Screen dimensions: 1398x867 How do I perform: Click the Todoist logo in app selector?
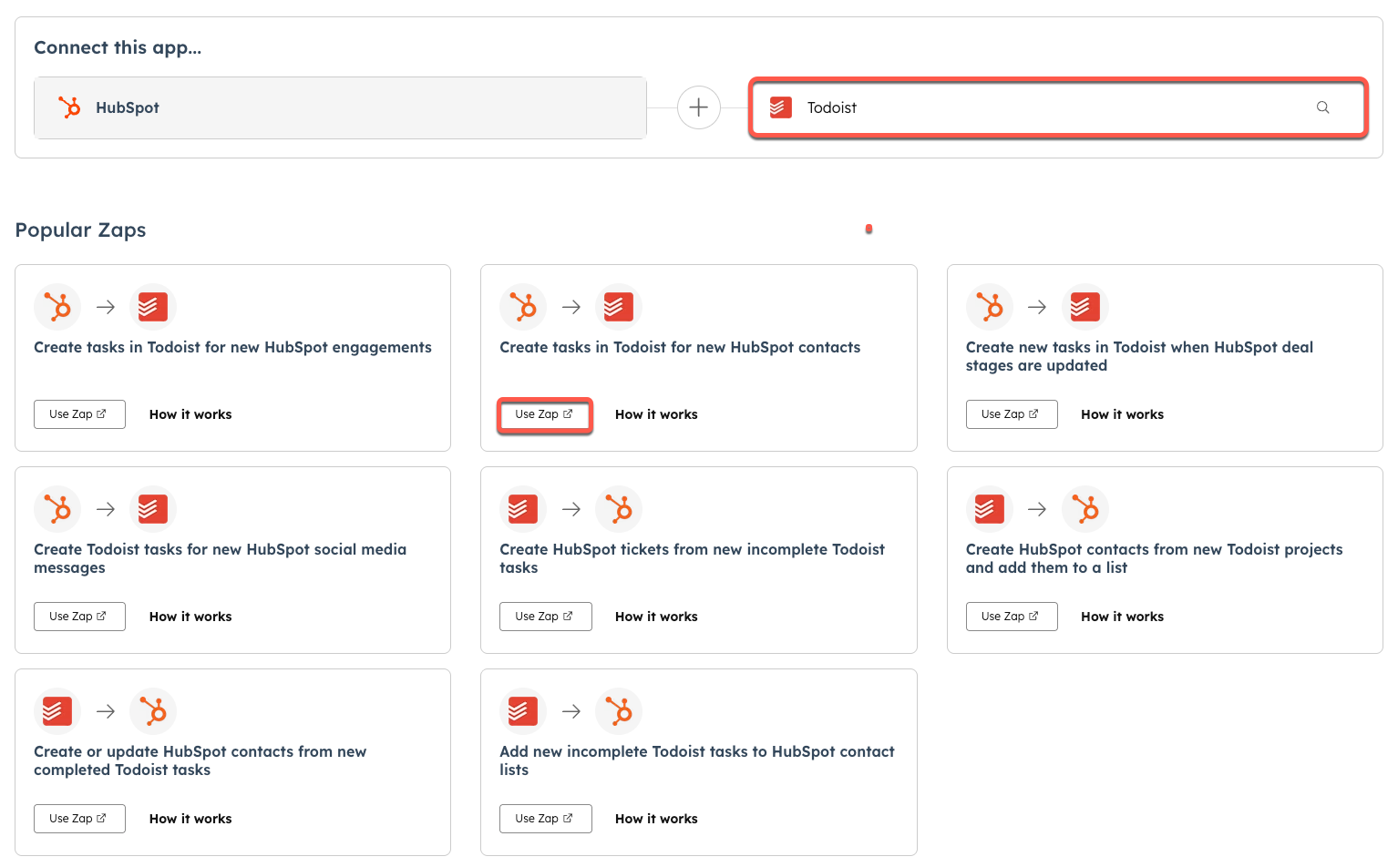(780, 107)
